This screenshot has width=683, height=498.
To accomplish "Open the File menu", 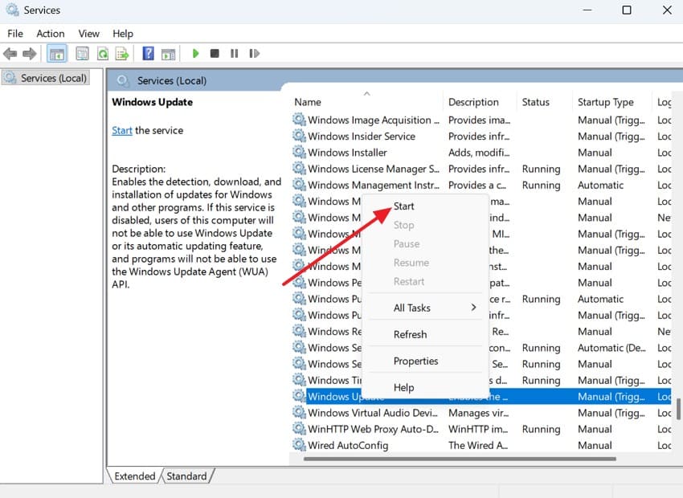I will [x=15, y=34].
